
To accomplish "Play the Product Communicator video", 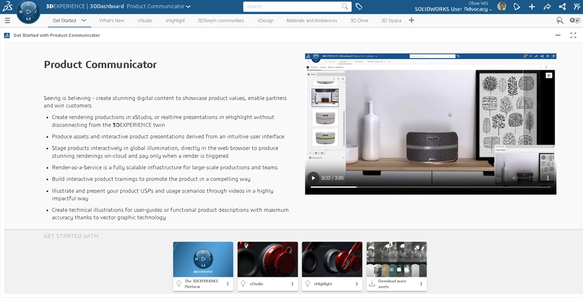I will [x=313, y=178].
